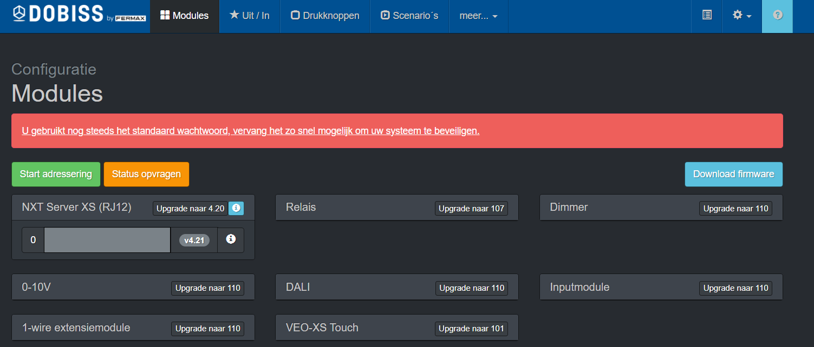Click blue info icon beside Upgrade naar 4.20
The height and width of the screenshot is (347, 814).
click(236, 208)
